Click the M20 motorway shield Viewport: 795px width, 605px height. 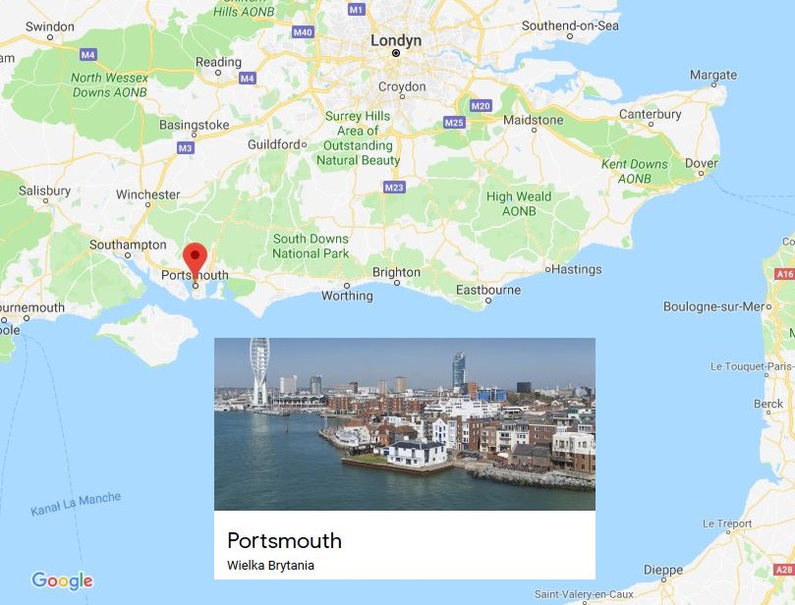481,105
